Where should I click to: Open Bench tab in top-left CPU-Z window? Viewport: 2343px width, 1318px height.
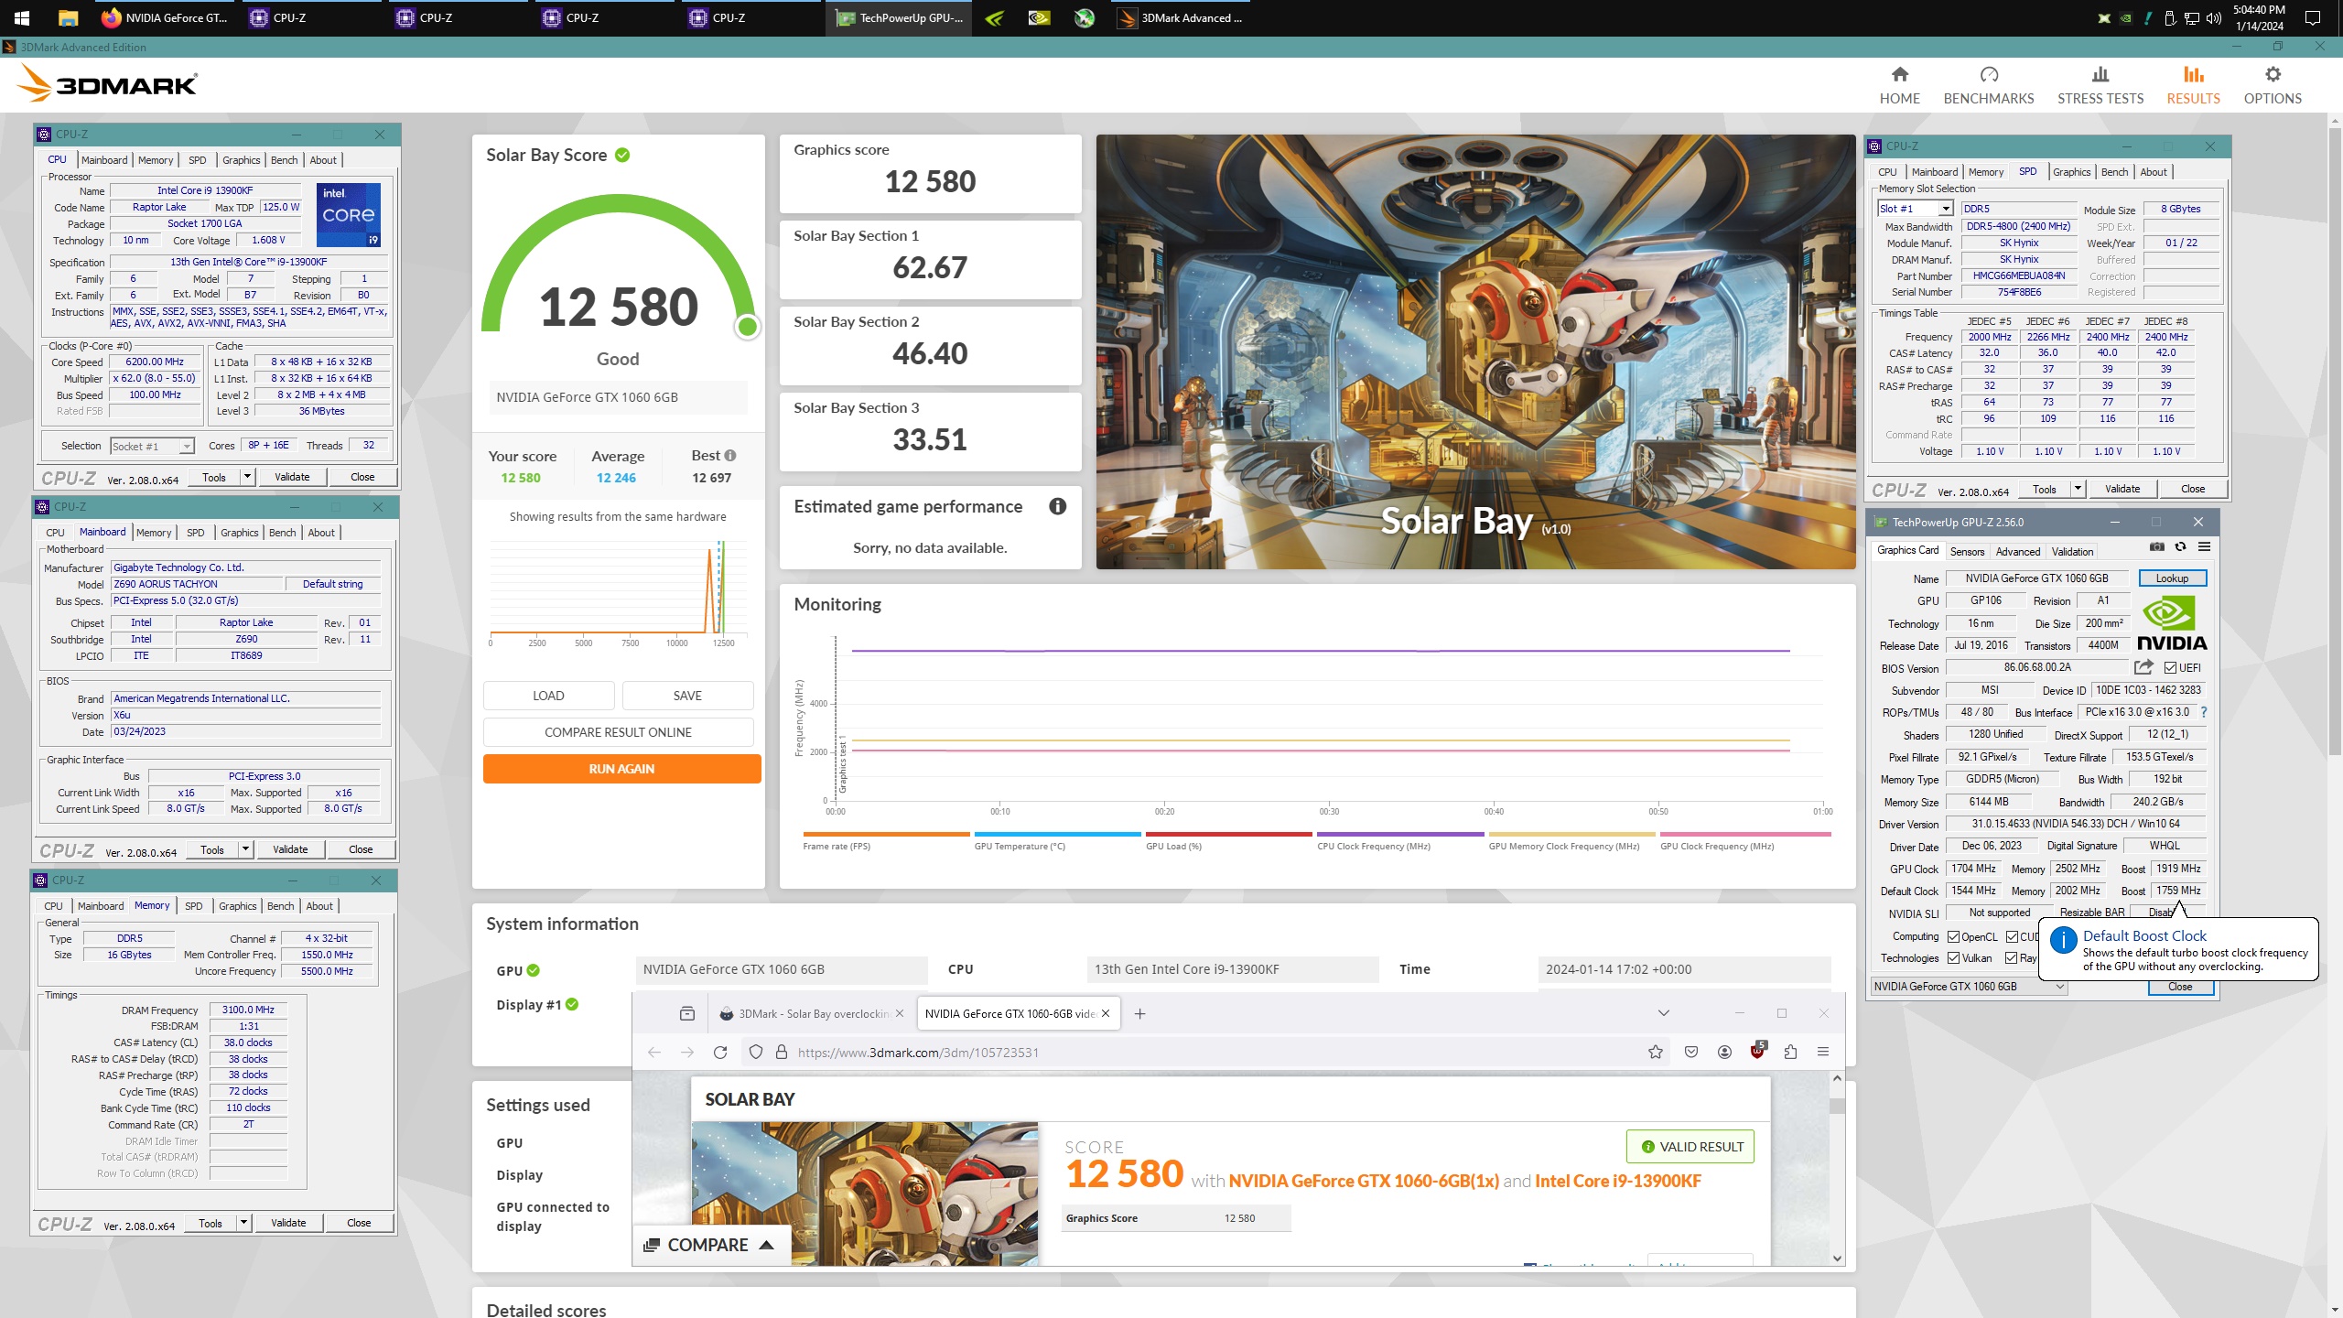tap(284, 160)
